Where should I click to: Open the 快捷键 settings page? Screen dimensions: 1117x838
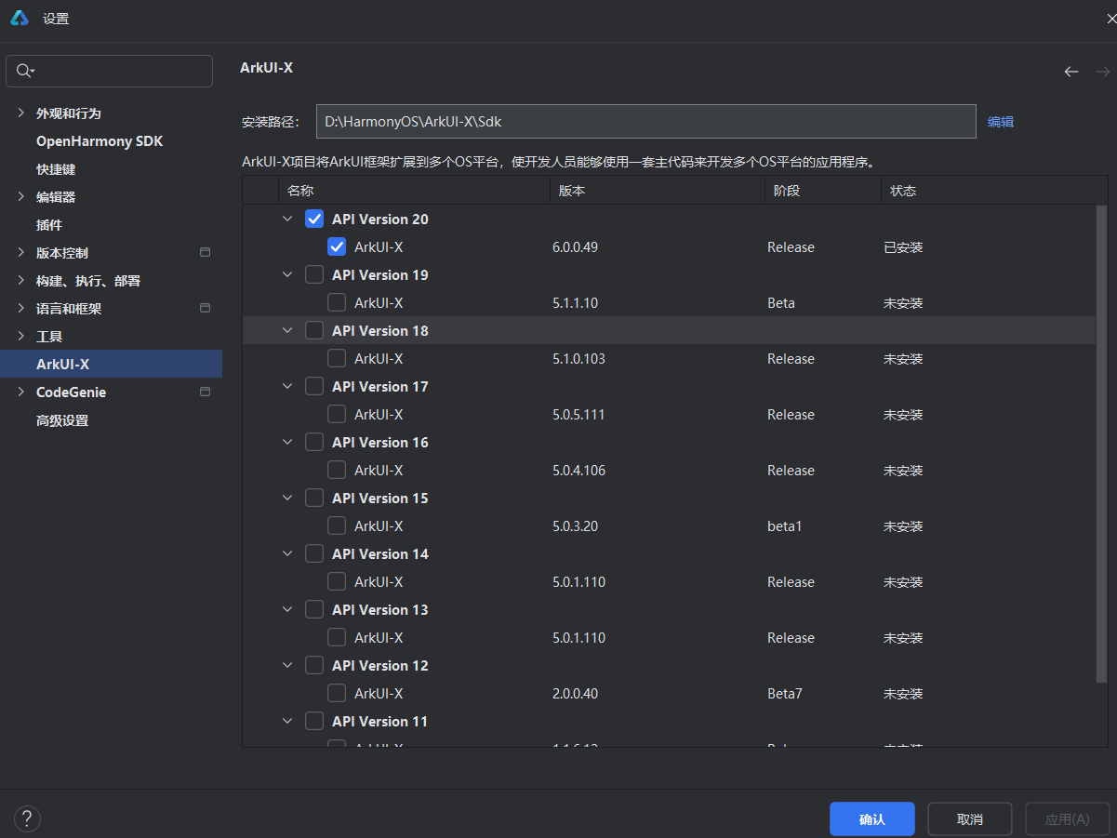56,169
